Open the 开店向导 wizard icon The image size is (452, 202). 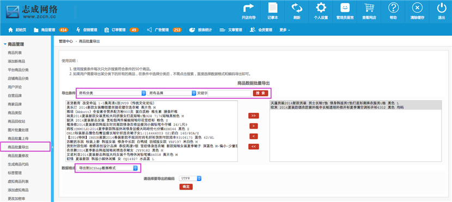pos(248,11)
